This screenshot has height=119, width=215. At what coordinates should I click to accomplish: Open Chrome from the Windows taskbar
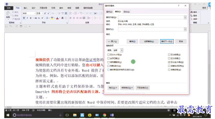[x=104, y=115]
